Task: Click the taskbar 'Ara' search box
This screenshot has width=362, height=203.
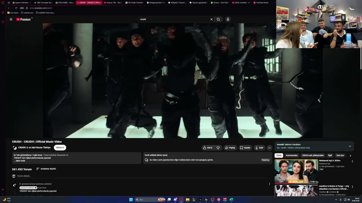Action: coord(150,200)
